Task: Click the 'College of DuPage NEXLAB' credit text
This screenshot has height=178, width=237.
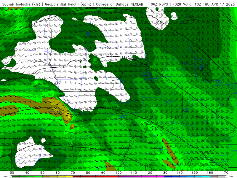Action: coord(119,4)
